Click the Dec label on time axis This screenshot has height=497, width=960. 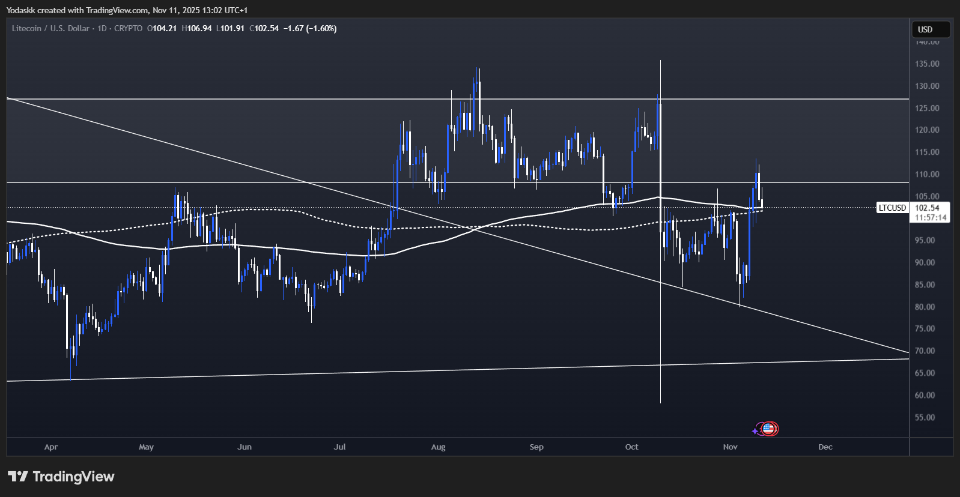pos(825,447)
